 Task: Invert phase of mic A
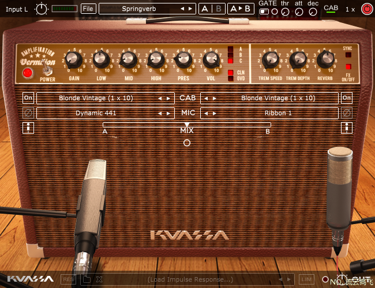point(28,113)
